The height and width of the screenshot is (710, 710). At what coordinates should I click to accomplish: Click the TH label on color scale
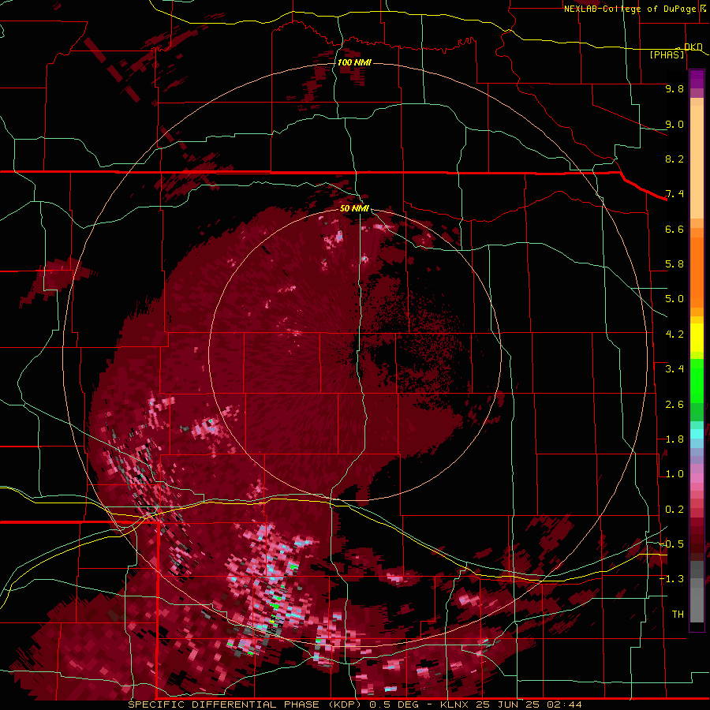(x=678, y=615)
